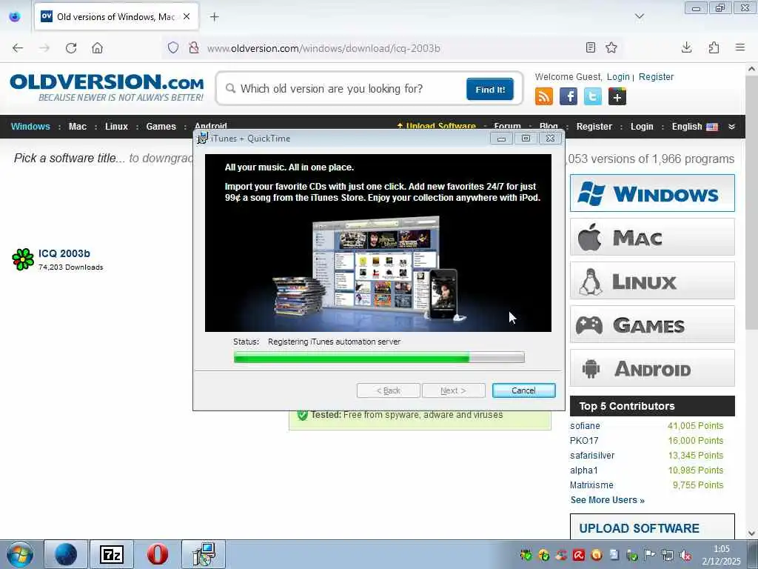Click the installer progress bar
This screenshot has width=758, height=569.
[x=379, y=358]
